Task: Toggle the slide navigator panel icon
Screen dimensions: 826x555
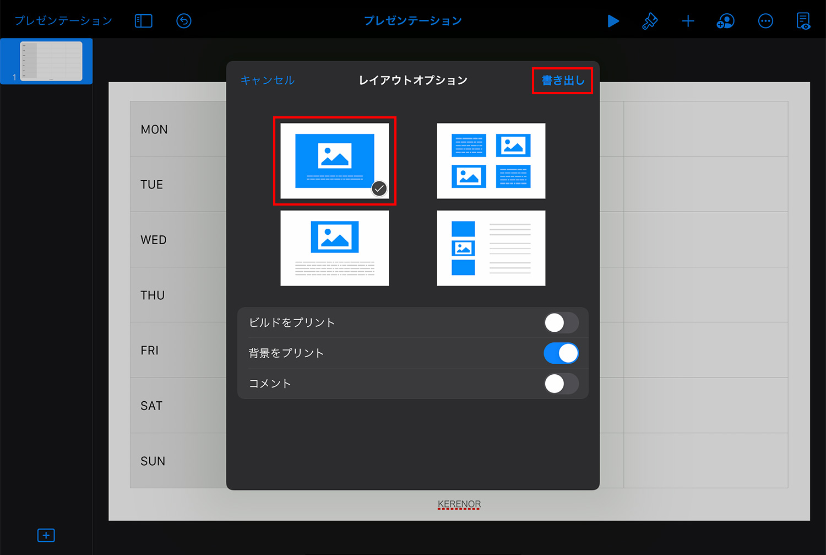Action: [x=144, y=21]
